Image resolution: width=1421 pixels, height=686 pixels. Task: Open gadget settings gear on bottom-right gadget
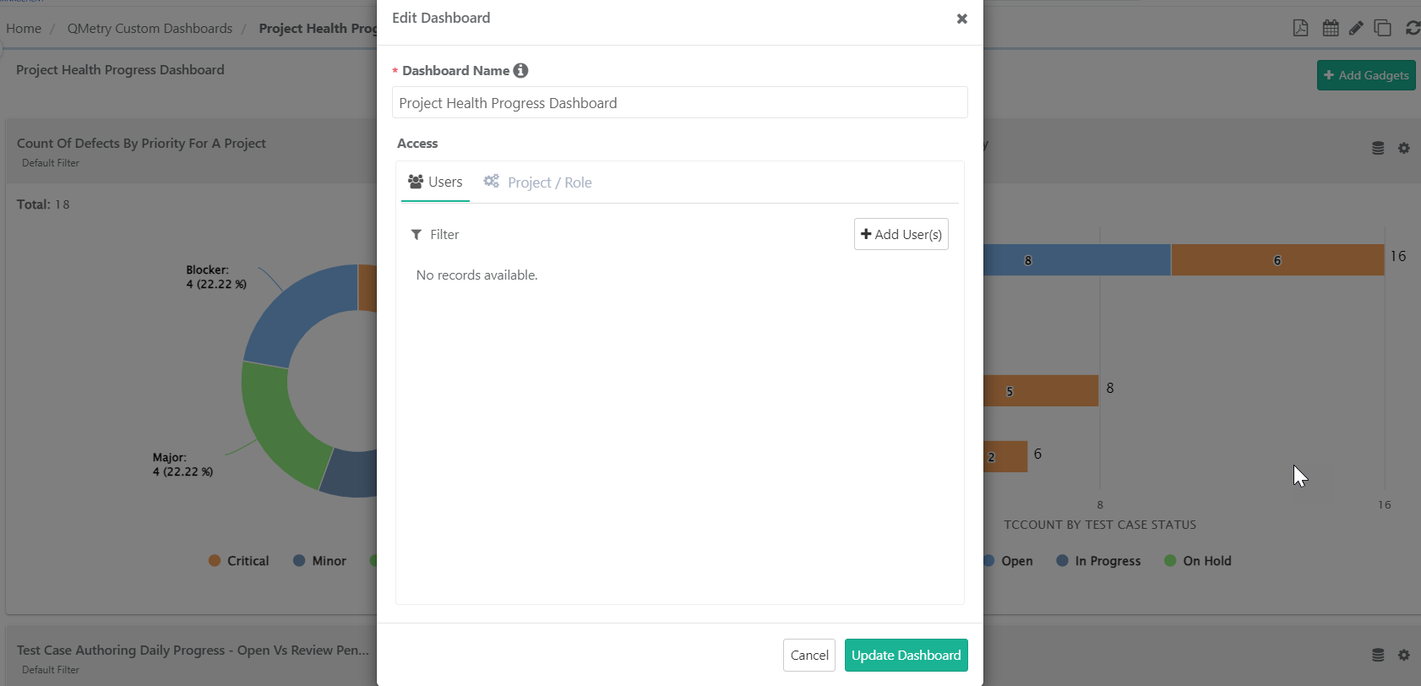(x=1405, y=655)
